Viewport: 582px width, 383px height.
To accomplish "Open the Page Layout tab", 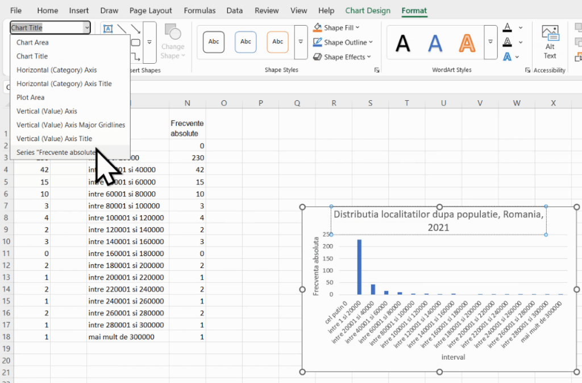I will point(151,10).
